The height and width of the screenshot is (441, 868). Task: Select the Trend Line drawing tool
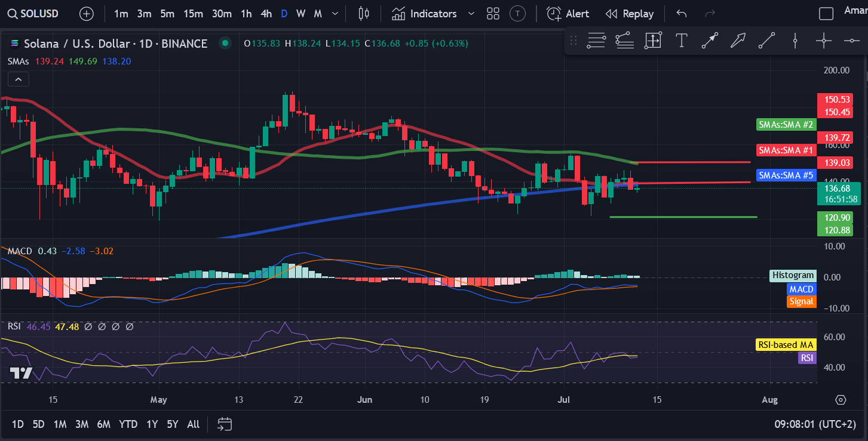point(766,41)
